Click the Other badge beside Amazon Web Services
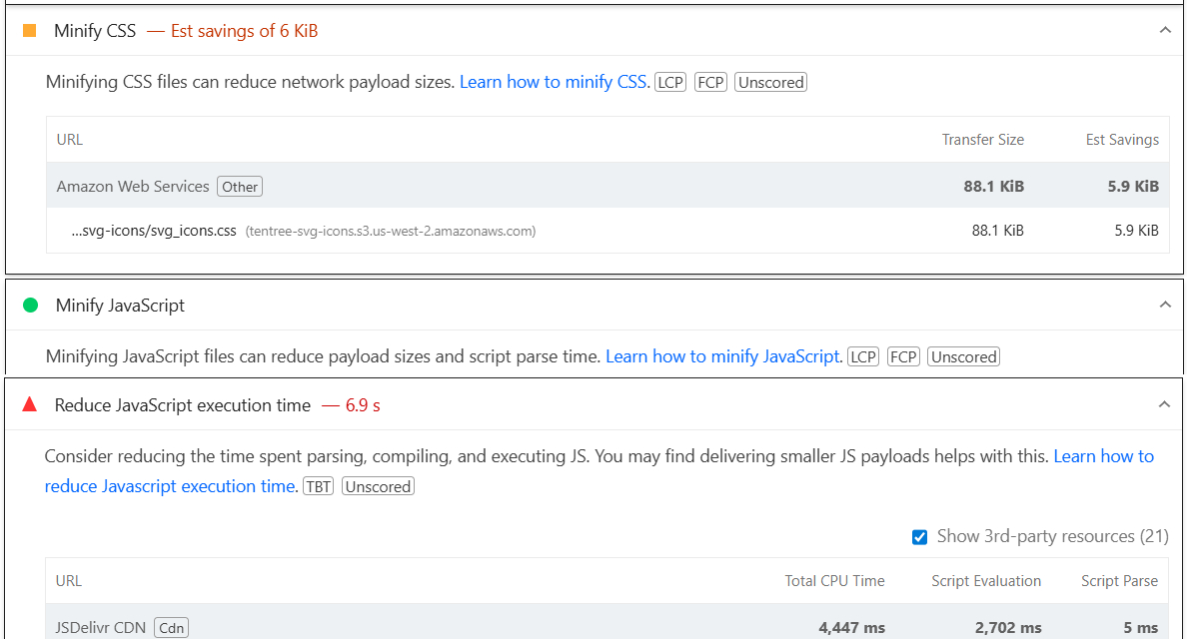The image size is (1187, 639). 239,186
